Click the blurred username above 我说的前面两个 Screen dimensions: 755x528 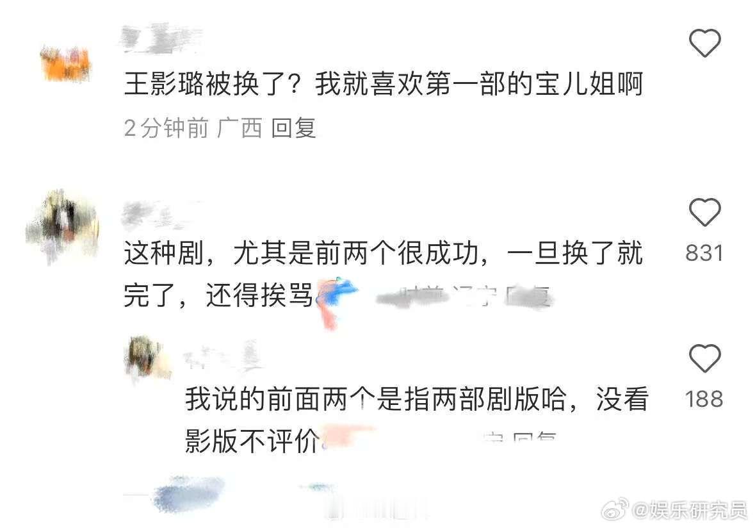point(222,356)
